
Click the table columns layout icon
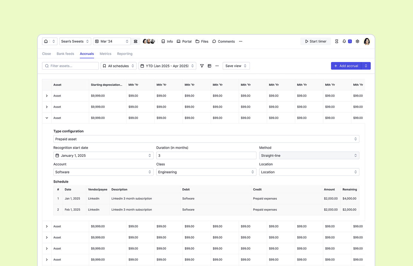coord(209,66)
